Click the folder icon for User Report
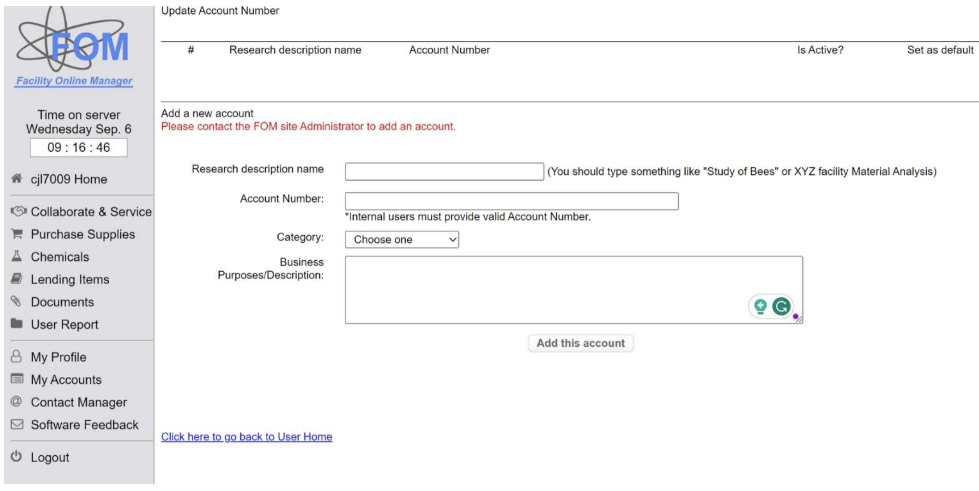Screen dimensions: 979x491 click(x=16, y=324)
